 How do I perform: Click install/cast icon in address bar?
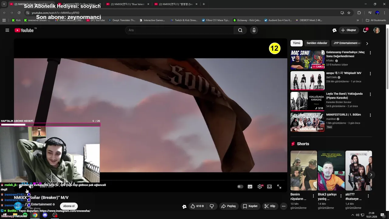click(342, 13)
